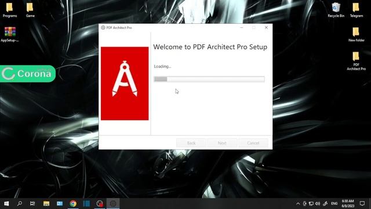The width and height of the screenshot is (371, 209).
Task: Click the 'Welcome to PDF Architect Pro Setup' heading
Action: (x=210, y=47)
